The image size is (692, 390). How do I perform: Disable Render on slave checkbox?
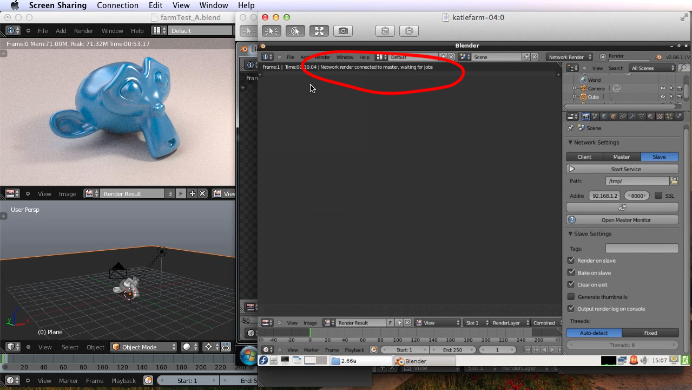coord(571,261)
